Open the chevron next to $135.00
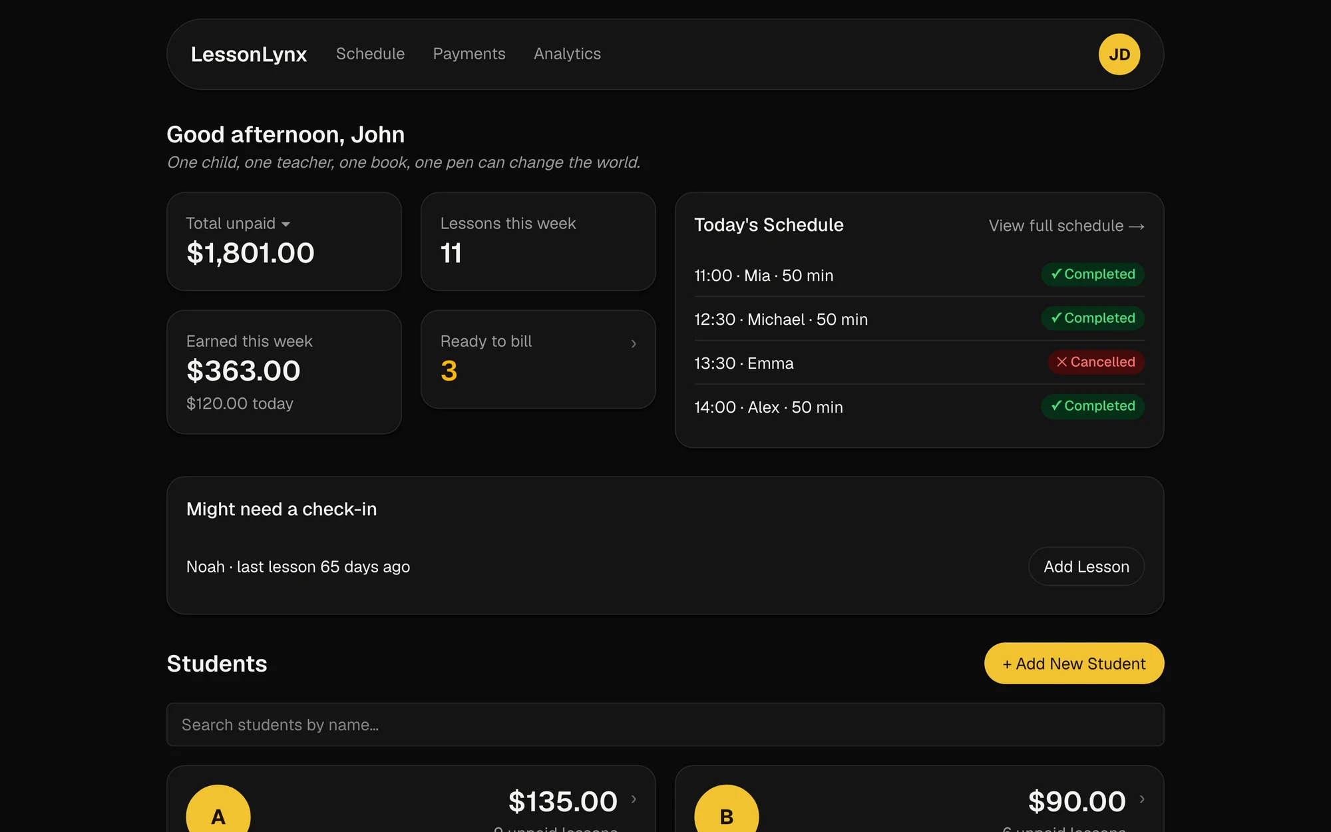This screenshot has width=1331, height=832. pyautogui.click(x=634, y=799)
